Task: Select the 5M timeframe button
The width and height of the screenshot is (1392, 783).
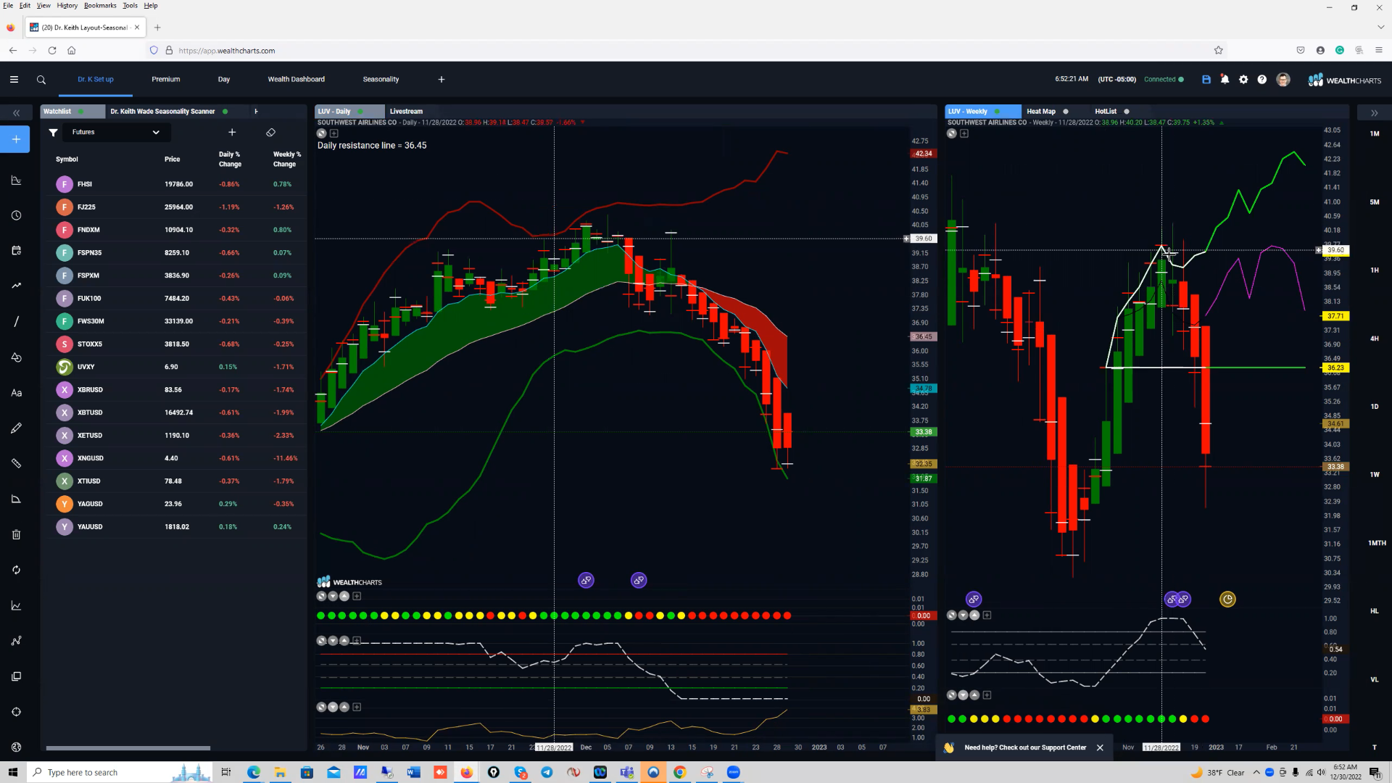Action: click(1375, 202)
